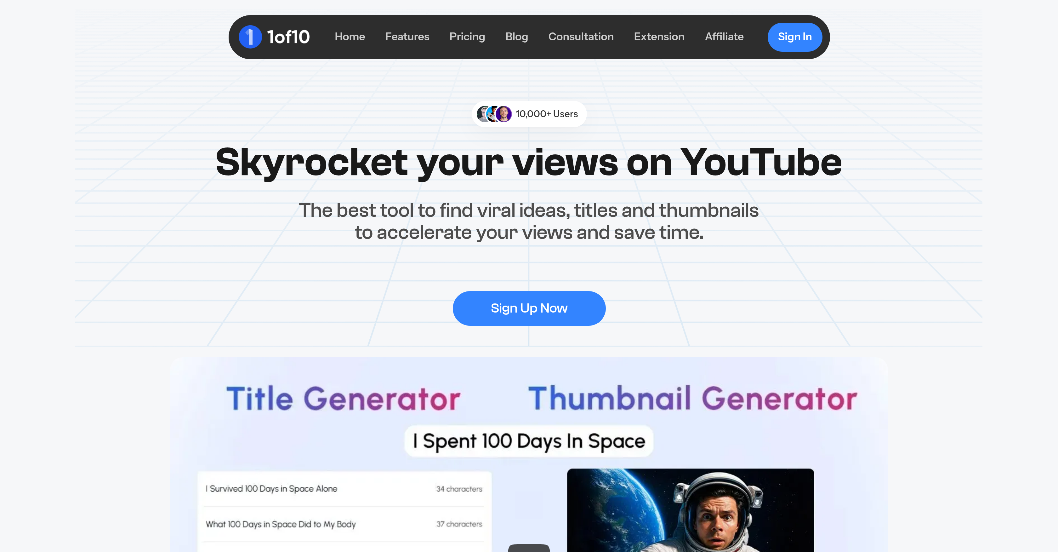This screenshot has height=552, width=1058.
Task: Open the Pricing nav item
Action: 467,37
